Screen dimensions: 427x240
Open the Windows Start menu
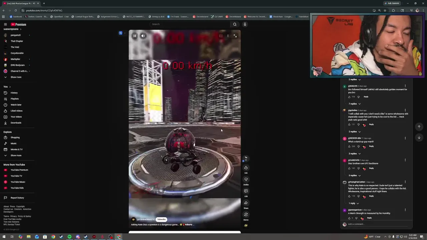coord(4,237)
